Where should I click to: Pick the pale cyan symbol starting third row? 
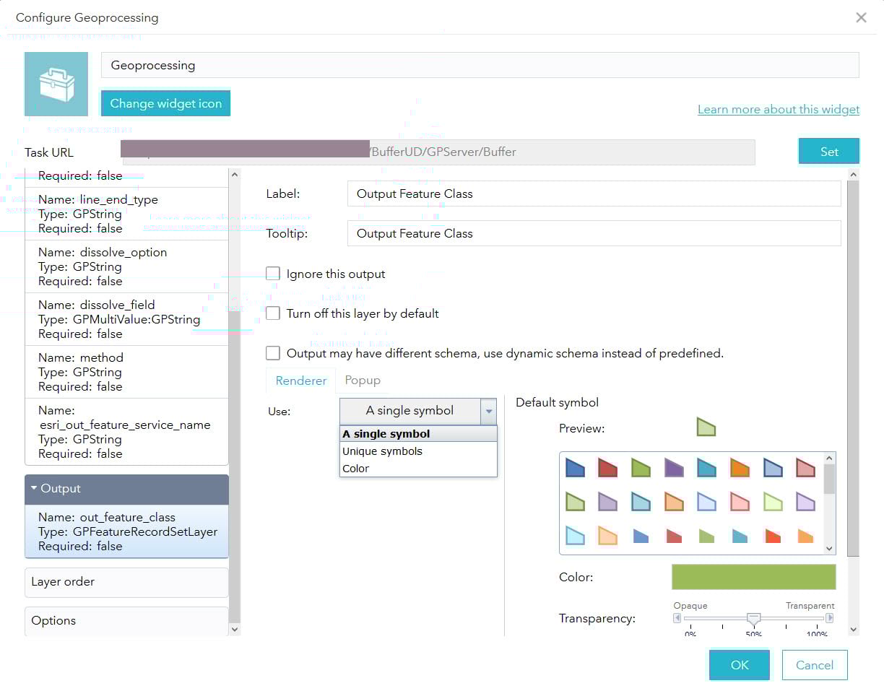[575, 535]
